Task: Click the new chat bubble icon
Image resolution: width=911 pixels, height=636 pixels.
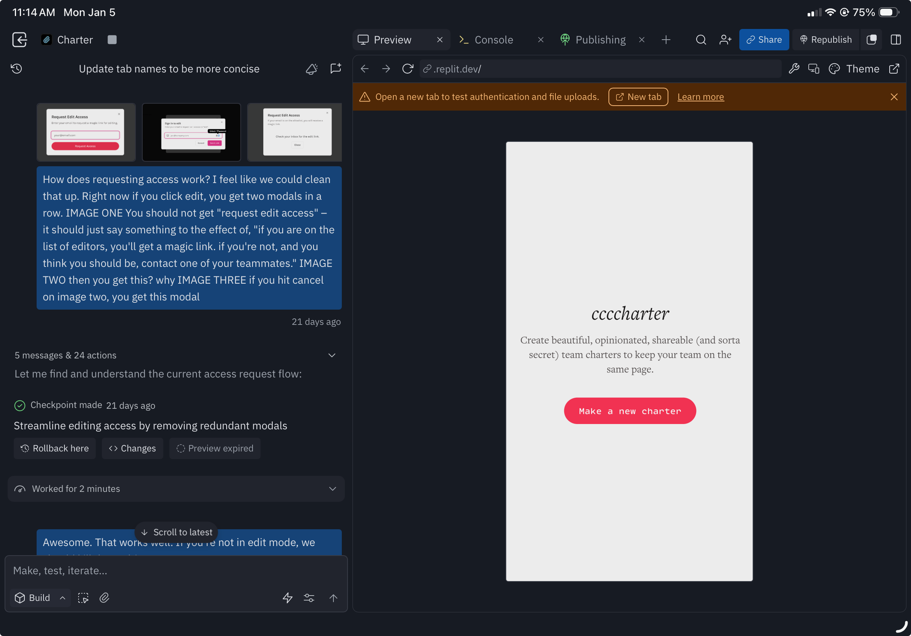Action: tap(336, 69)
